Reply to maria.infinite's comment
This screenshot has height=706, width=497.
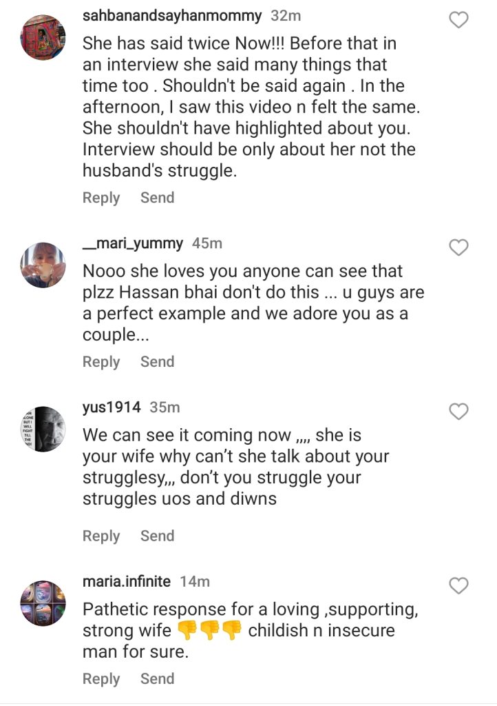(101, 679)
